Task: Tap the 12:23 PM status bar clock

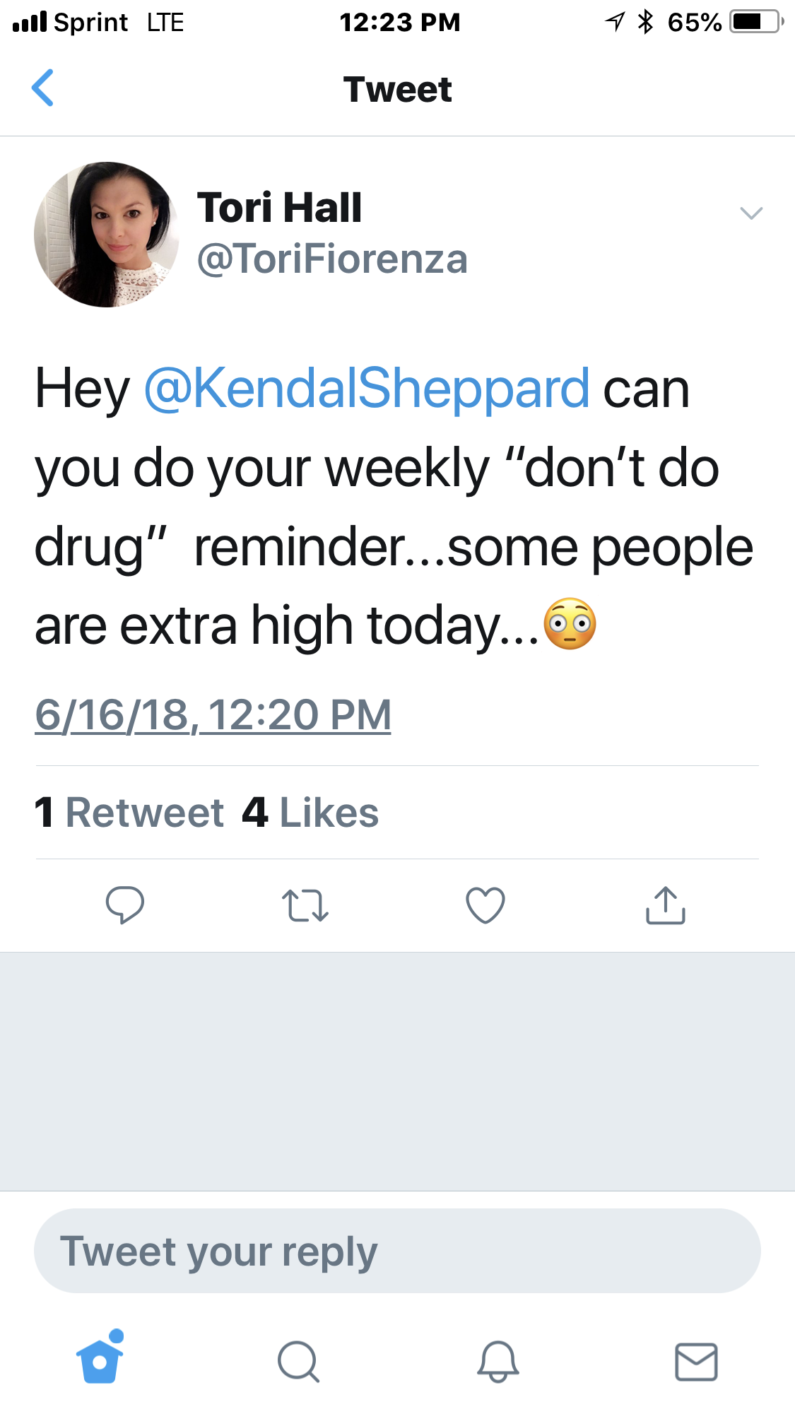Action: point(400,22)
